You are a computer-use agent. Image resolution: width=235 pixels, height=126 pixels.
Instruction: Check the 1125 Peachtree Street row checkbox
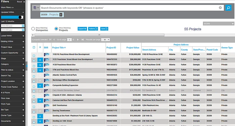pos(34,61)
